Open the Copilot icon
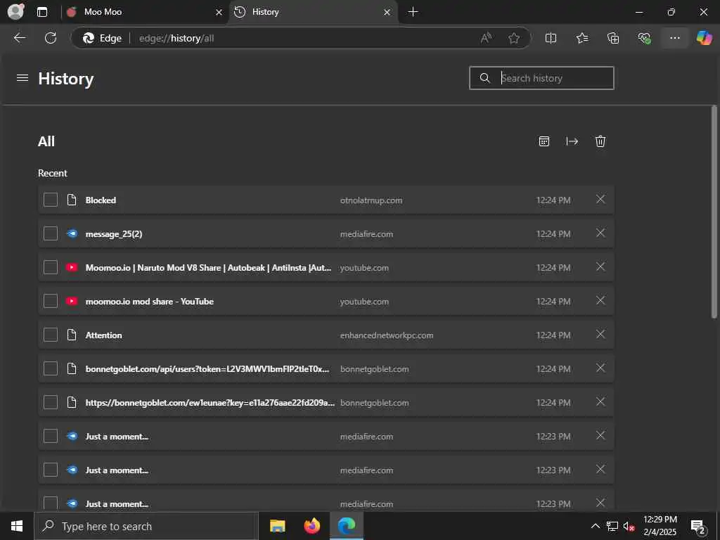Image resolution: width=720 pixels, height=540 pixels. click(704, 38)
